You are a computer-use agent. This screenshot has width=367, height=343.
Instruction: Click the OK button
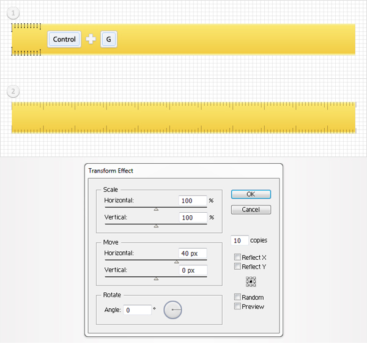click(x=251, y=194)
